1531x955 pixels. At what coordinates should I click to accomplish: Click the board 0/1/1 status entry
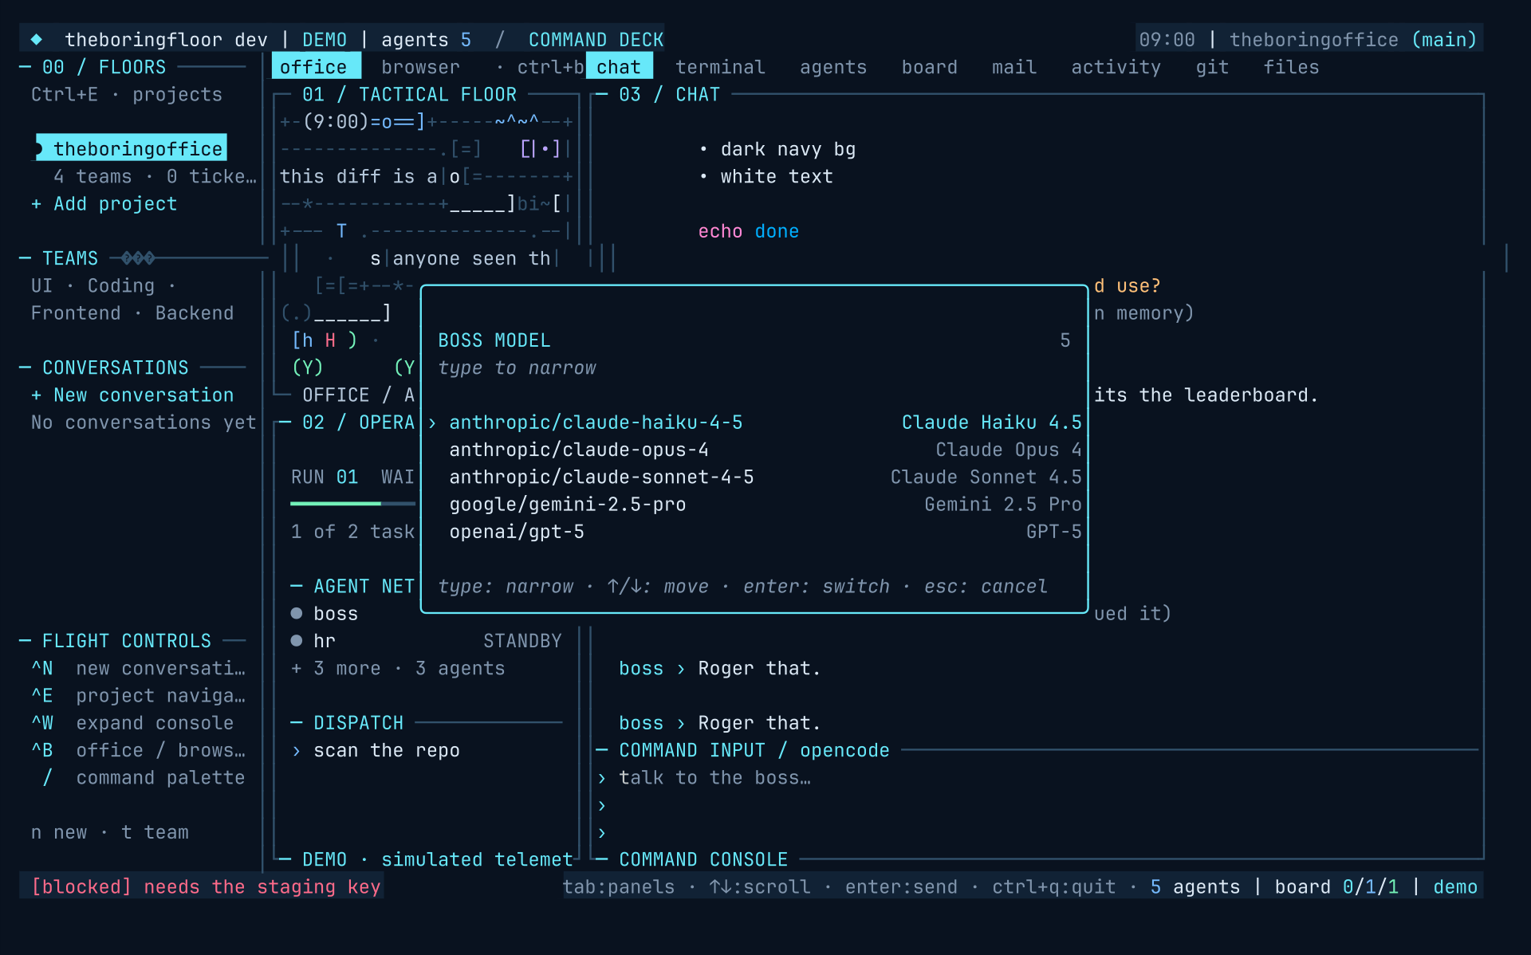(x=1336, y=886)
